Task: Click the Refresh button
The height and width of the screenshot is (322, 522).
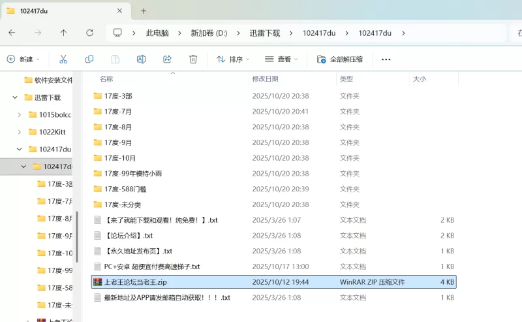Action: click(89, 33)
